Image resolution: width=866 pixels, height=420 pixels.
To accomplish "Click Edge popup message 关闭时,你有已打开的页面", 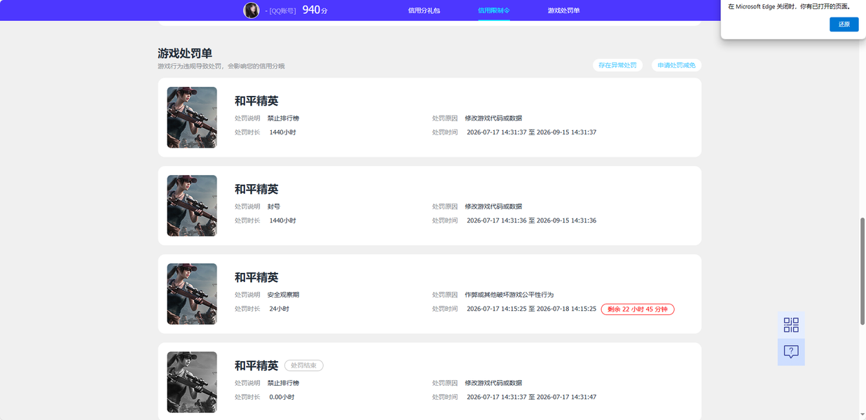I will coord(788,6).
